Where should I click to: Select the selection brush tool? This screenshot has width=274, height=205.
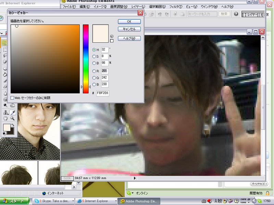click(5, 61)
